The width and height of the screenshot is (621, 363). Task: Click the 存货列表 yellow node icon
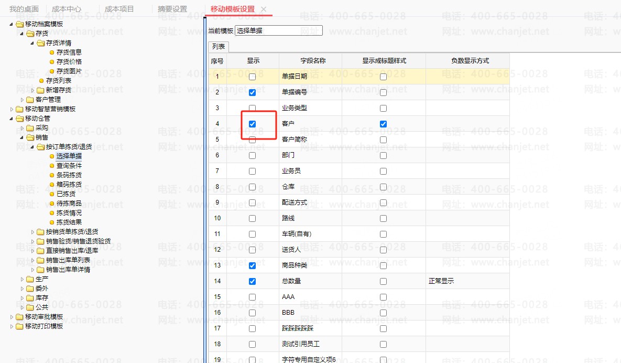coord(41,81)
